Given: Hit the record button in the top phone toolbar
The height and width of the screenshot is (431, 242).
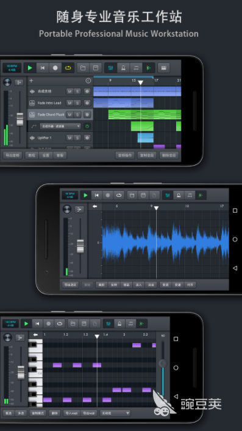Looking at the screenshot, I should point(55,68).
